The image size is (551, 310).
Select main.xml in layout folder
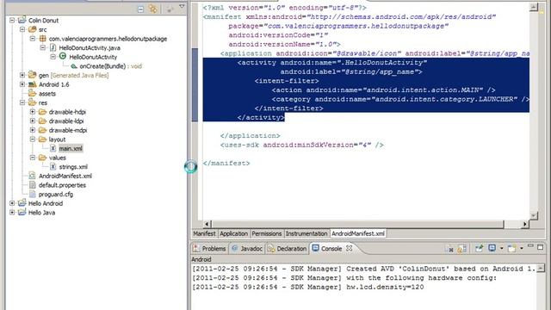coord(71,148)
